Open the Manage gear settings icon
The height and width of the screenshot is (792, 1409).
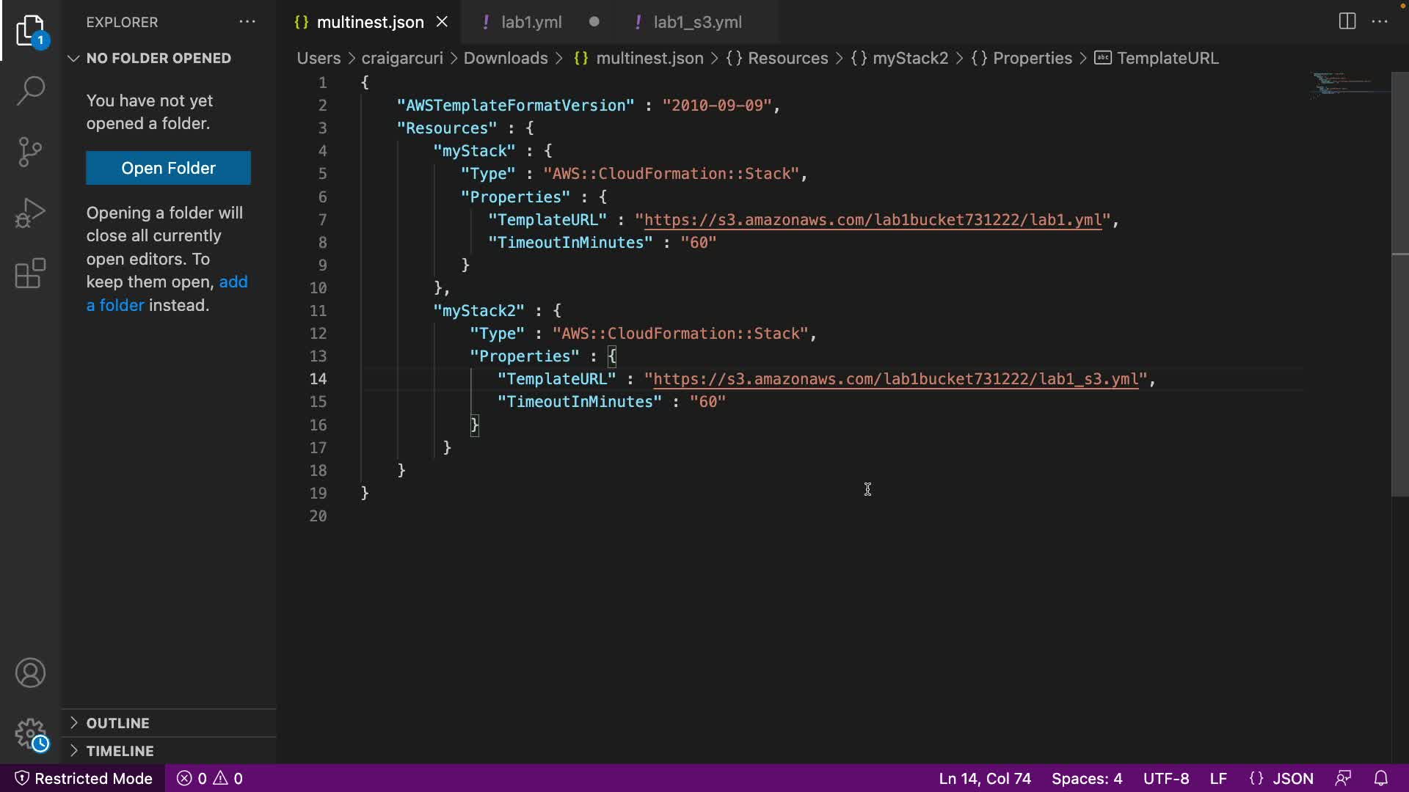pos(30,733)
